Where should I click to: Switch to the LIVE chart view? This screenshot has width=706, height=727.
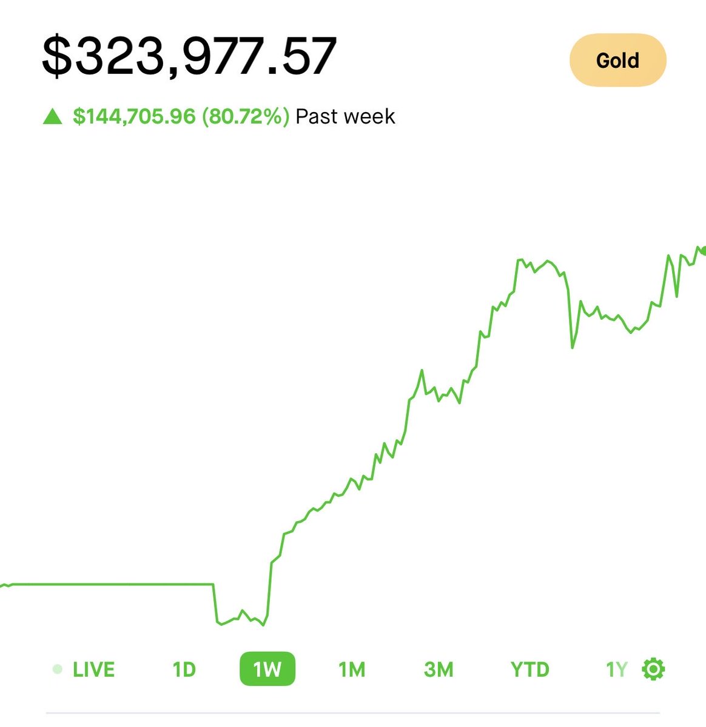[93, 669]
